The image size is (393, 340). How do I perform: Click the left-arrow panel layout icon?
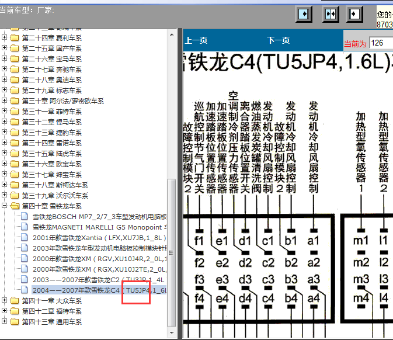coord(354,14)
